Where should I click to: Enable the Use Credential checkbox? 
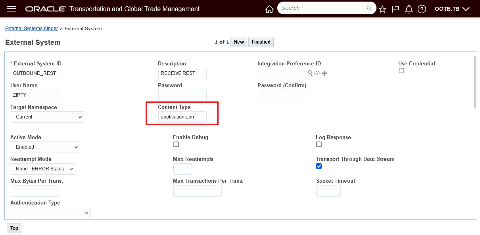tap(401, 71)
